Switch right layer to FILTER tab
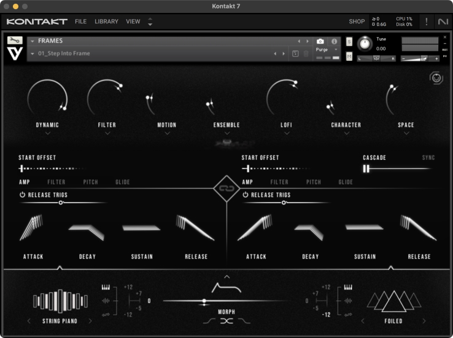The width and height of the screenshot is (453, 338). (x=279, y=182)
